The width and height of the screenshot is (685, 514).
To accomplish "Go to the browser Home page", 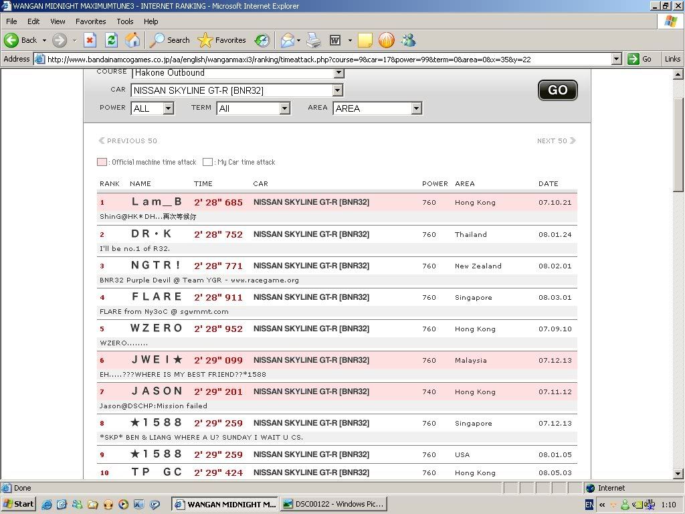I will [x=132, y=40].
